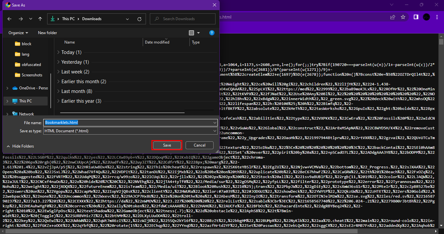This screenshot has width=444, height=234.
Task: Expand the 'Last week (2)' group
Action: (58, 72)
